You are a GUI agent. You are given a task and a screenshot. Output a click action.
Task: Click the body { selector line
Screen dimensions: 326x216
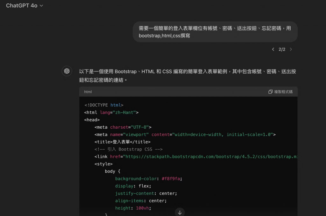[112, 172]
